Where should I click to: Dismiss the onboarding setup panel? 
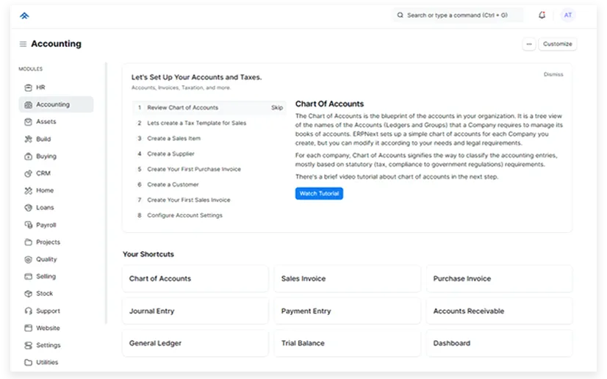pos(553,75)
